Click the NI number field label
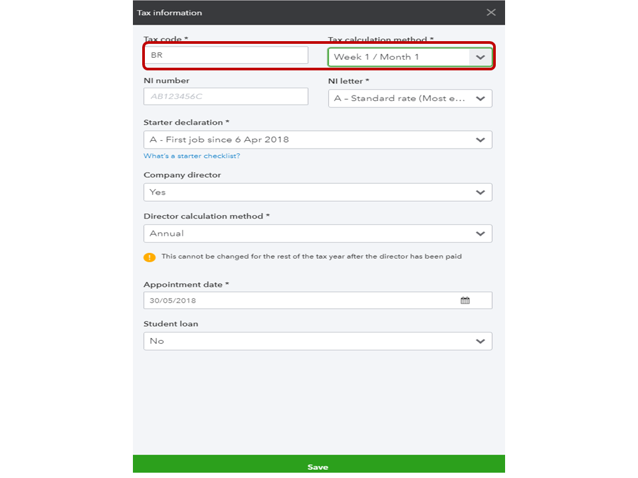The width and height of the screenshot is (638, 478). point(166,81)
